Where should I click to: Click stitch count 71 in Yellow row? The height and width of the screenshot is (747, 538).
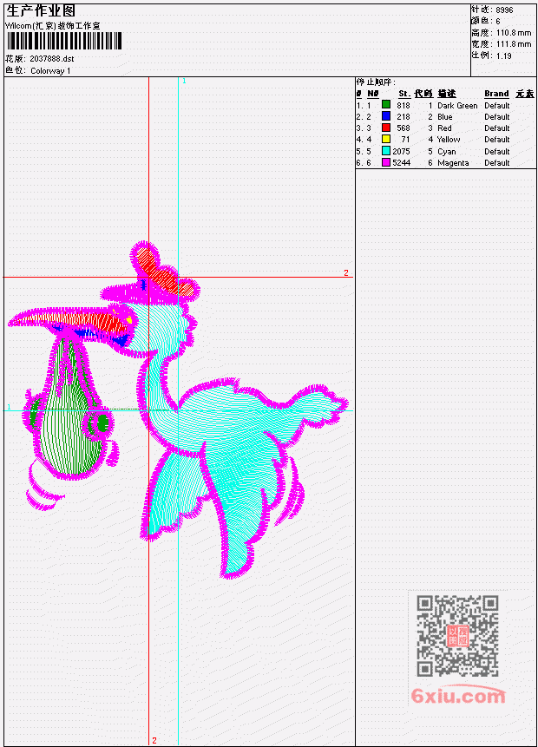pyautogui.click(x=405, y=140)
